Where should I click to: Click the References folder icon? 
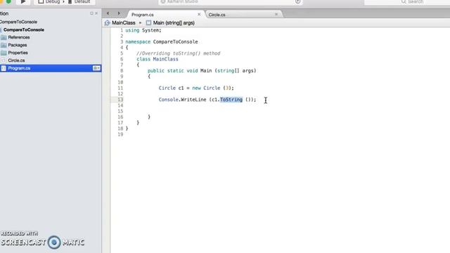point(4,37)
